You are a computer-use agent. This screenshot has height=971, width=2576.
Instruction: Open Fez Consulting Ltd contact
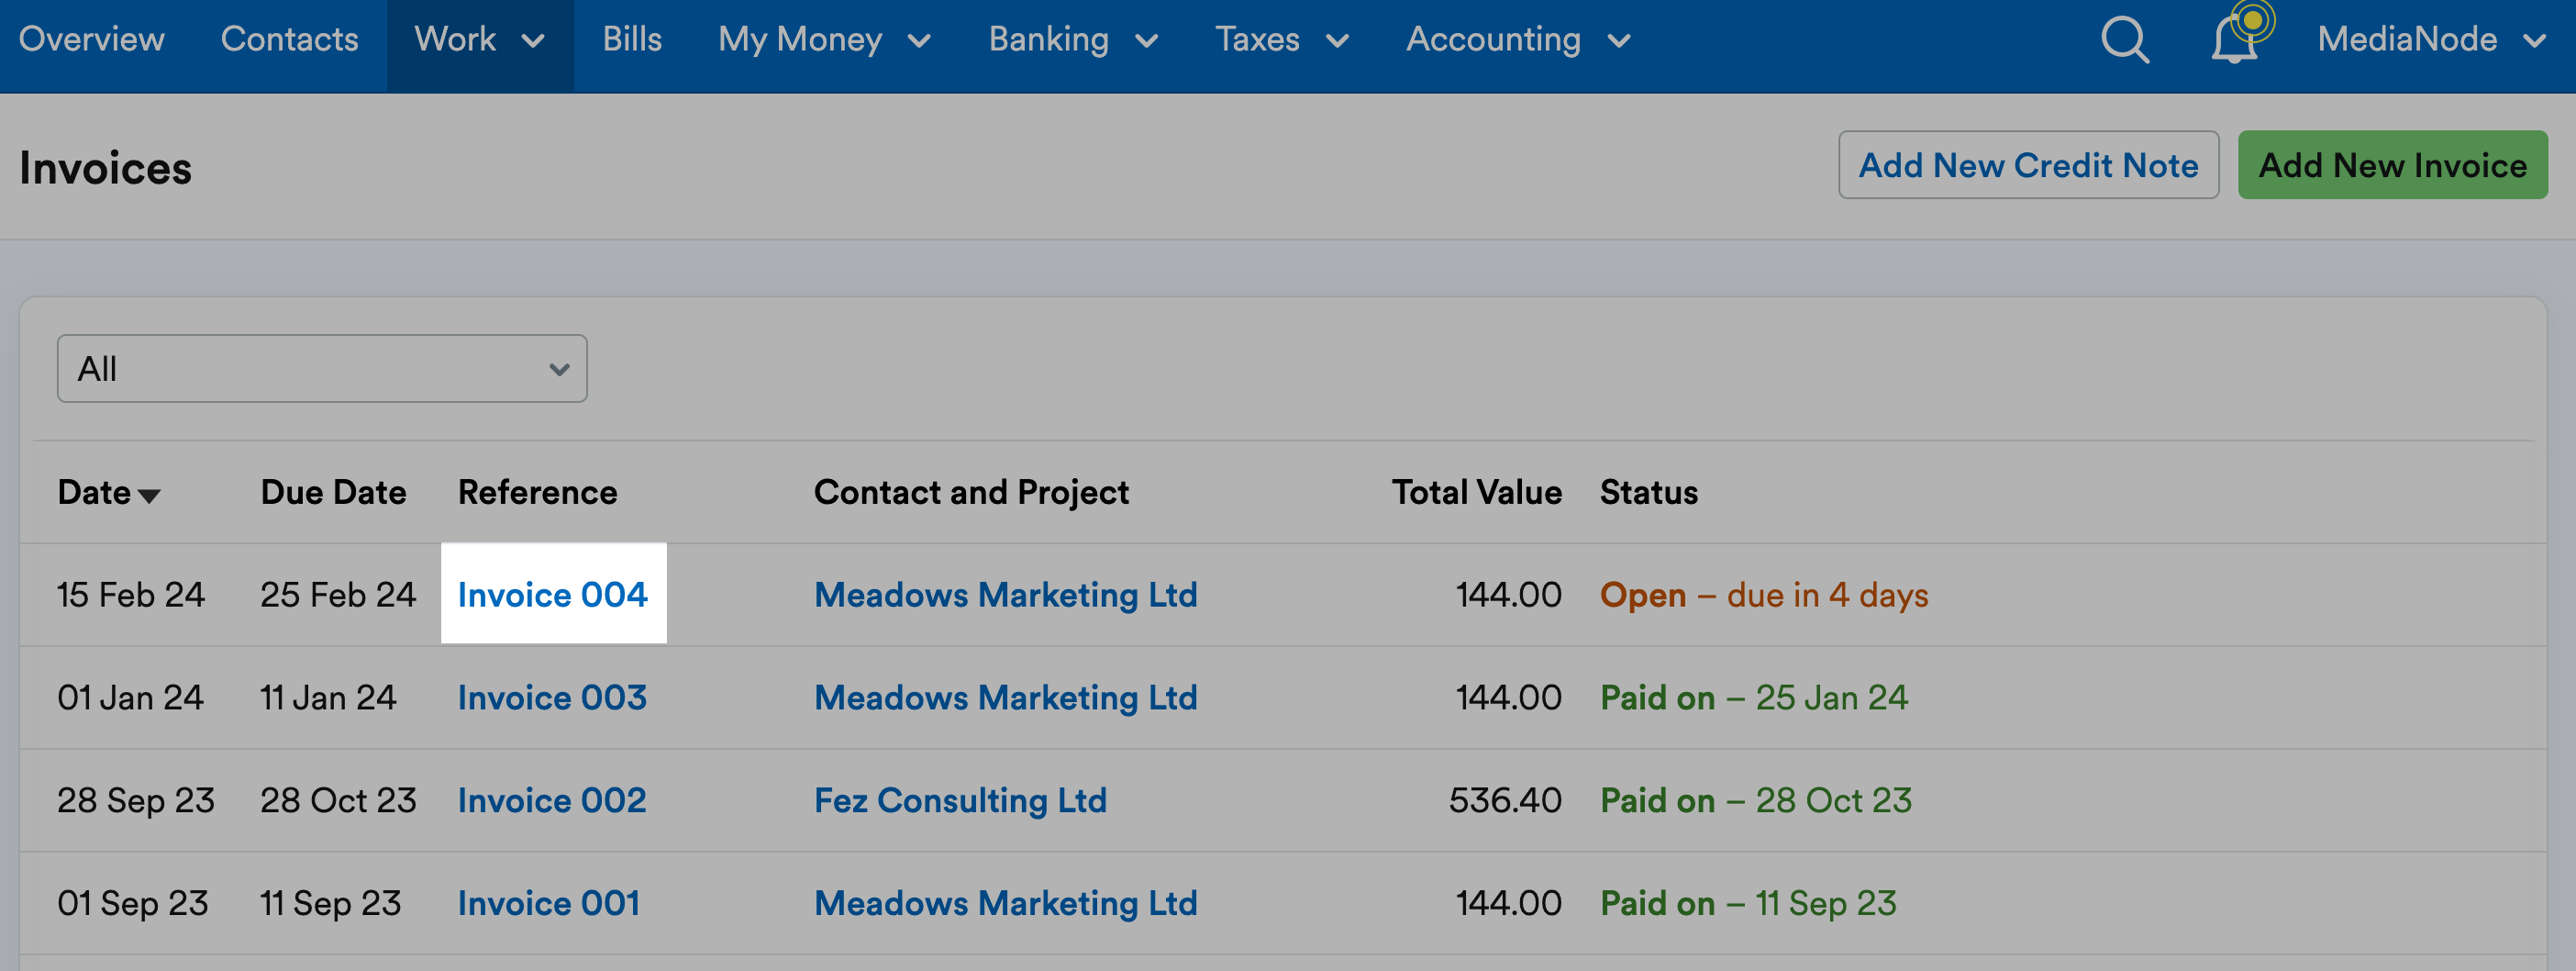(960, 800)
